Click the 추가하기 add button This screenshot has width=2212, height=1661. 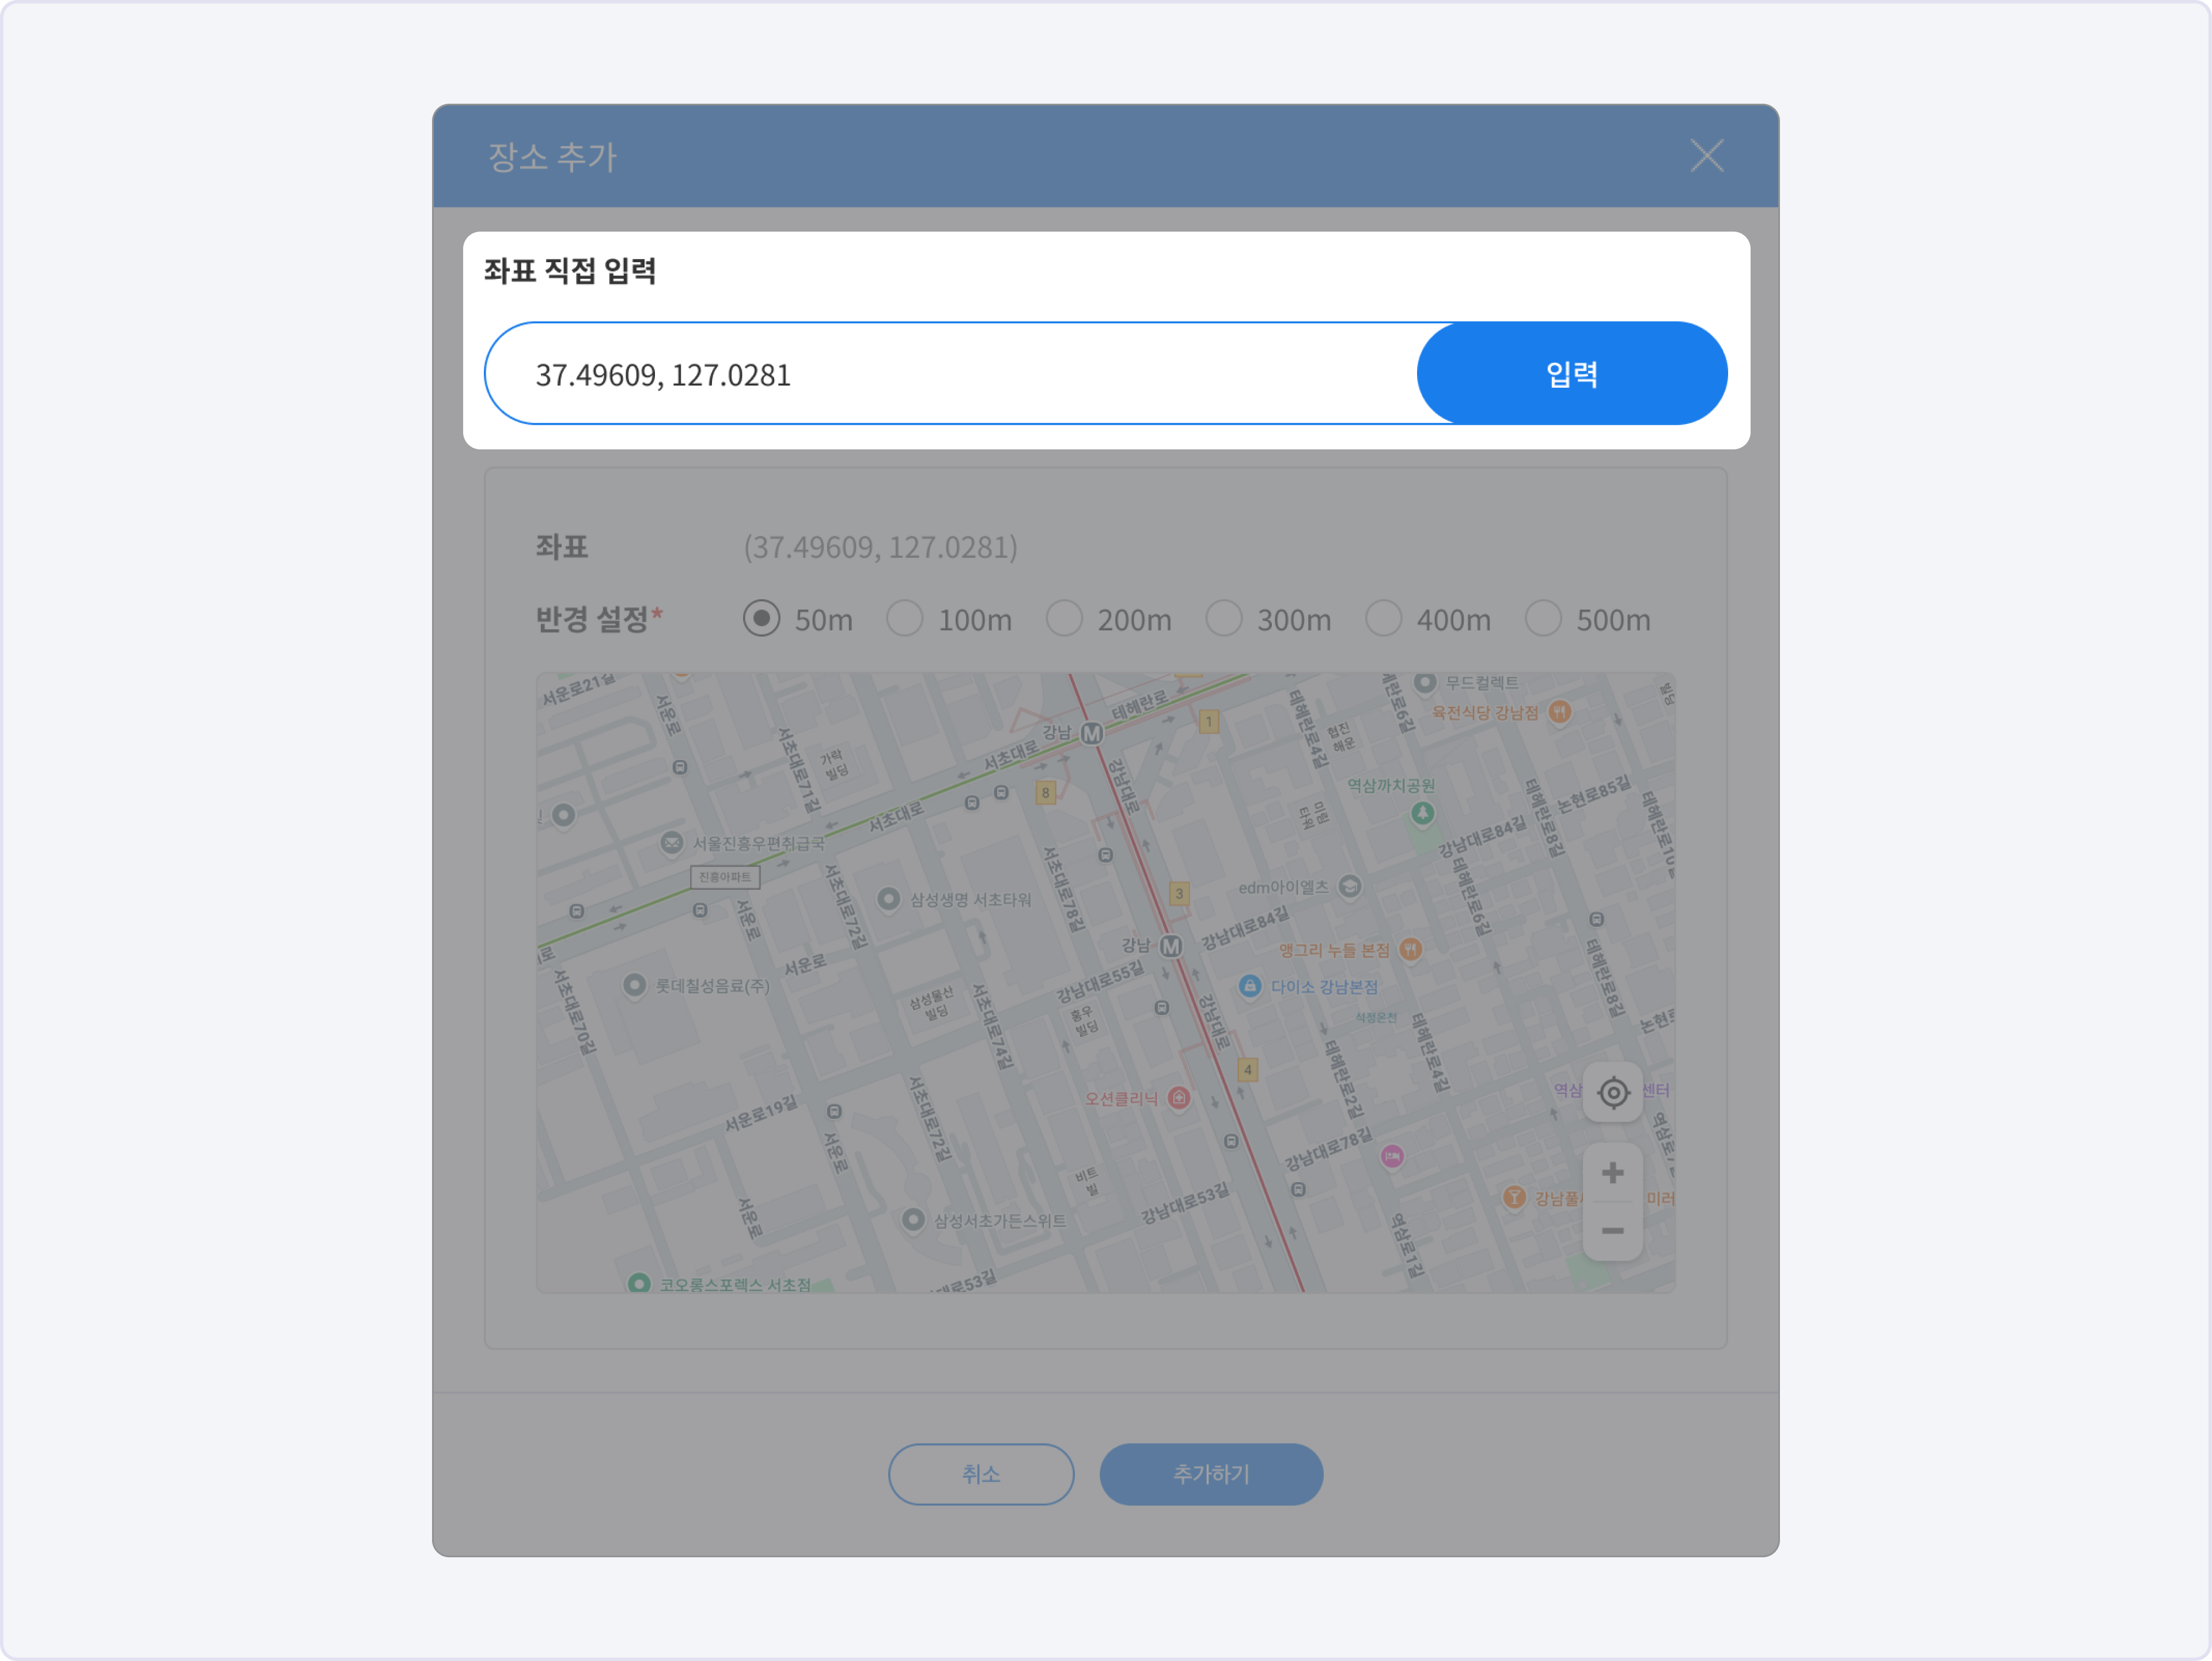click(x=1210, y=1473)
